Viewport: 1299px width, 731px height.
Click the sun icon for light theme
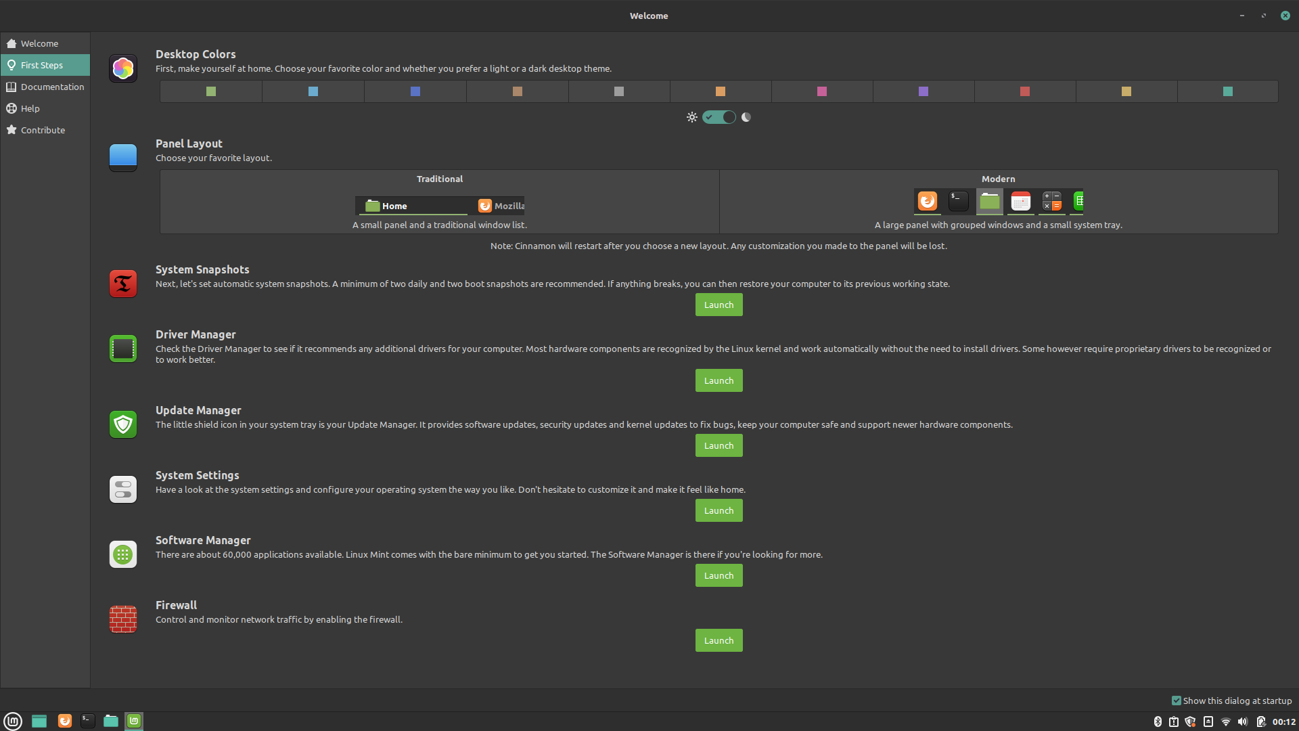[691, 116]
